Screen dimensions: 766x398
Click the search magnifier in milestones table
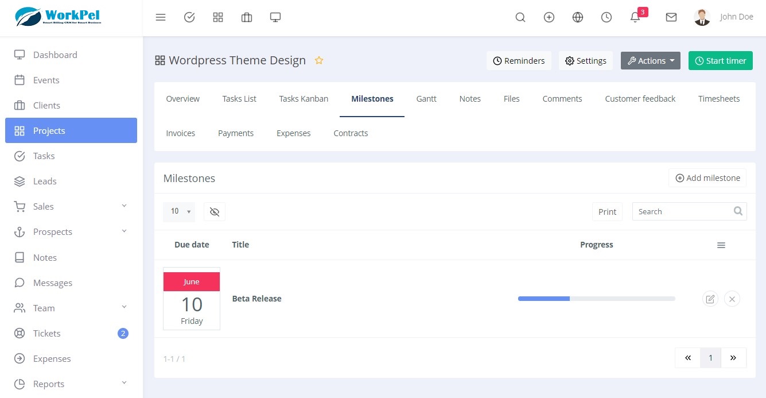(738, 211)
